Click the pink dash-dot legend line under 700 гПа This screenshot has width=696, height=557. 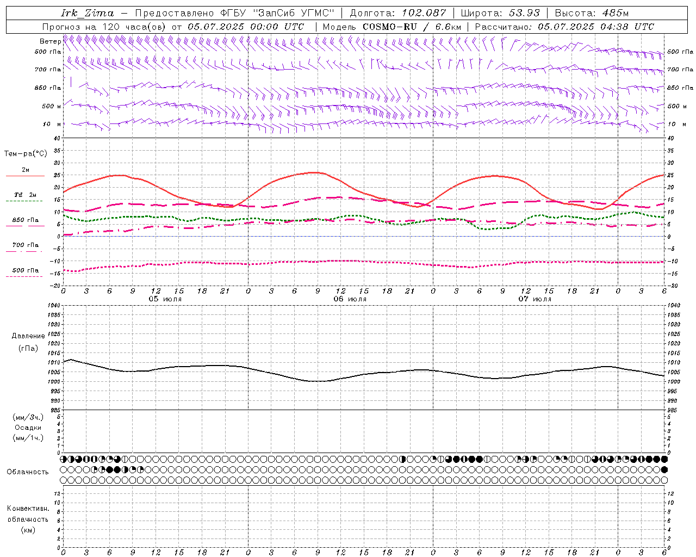coord(24,251)
